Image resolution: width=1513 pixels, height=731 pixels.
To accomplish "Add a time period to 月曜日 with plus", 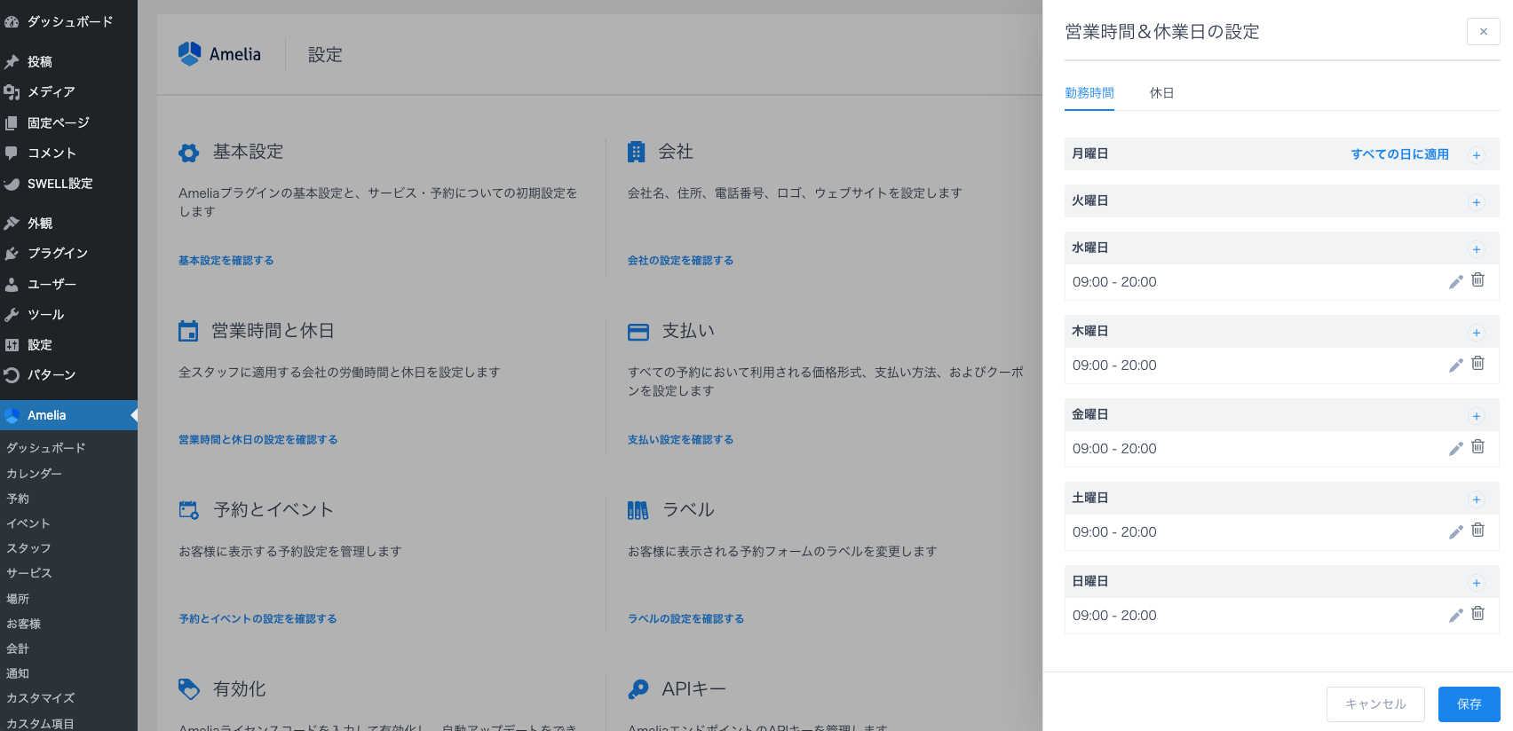I will (x=1476, y=155).
